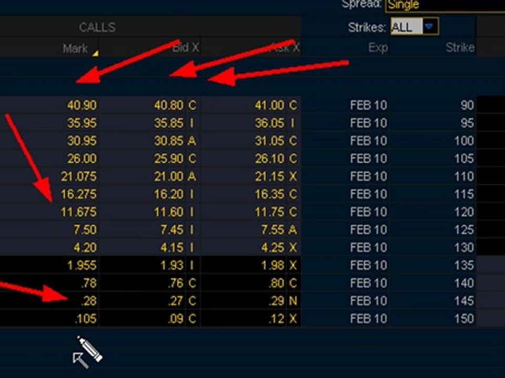Click the Mark column sort triangle

[x=95, y=54]
